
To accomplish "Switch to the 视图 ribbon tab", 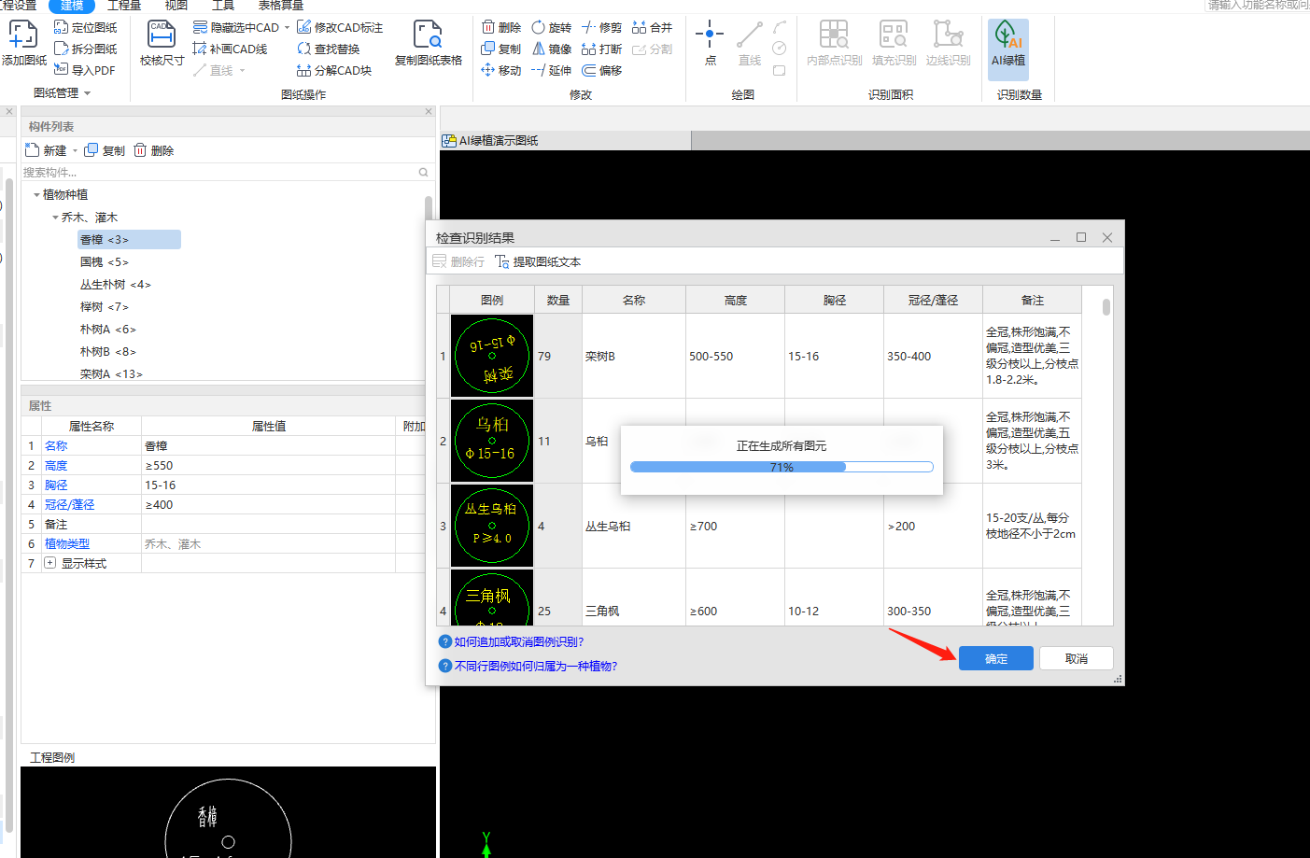I will tap(176, 6).
